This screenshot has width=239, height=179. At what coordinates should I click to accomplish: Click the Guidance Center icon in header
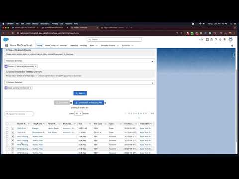pos(212,39)
